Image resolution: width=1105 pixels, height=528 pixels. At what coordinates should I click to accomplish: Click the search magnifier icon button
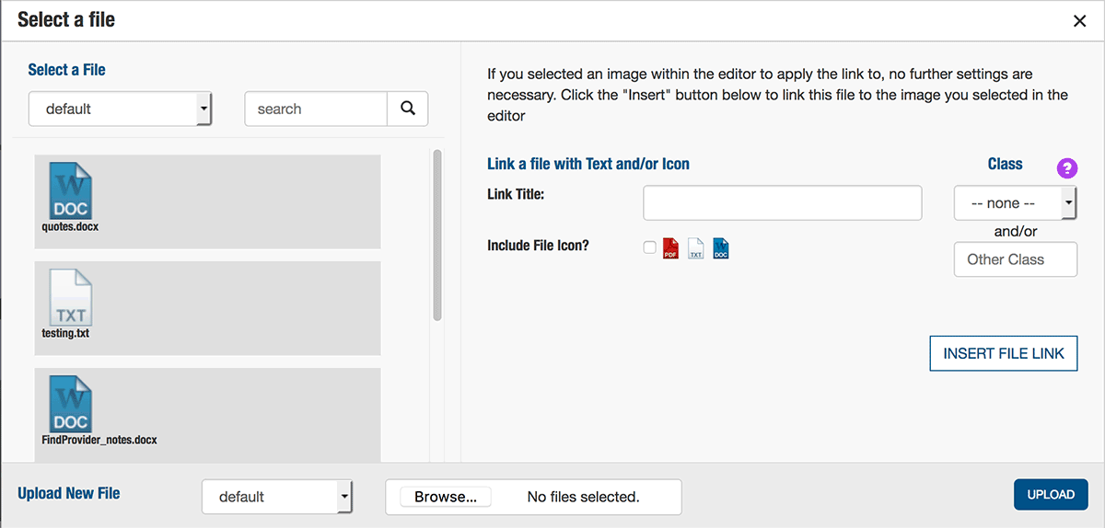click(408, 109)
